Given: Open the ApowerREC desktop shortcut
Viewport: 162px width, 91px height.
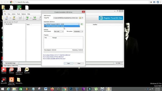Looking at the screenshot, I should click(x=4, y=81).
